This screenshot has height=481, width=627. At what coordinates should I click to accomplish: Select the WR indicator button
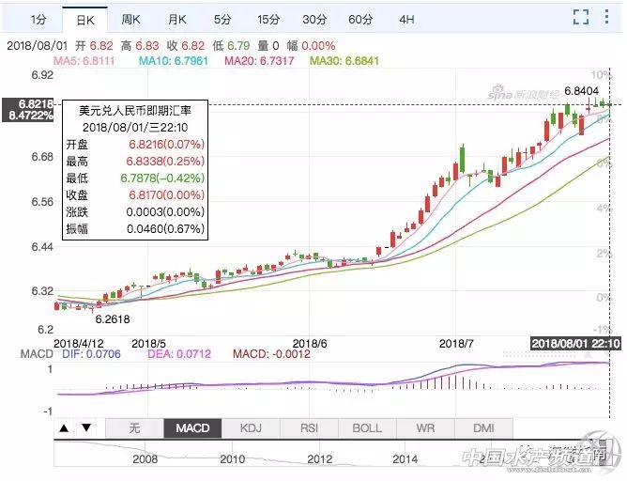tap(425, 428)
